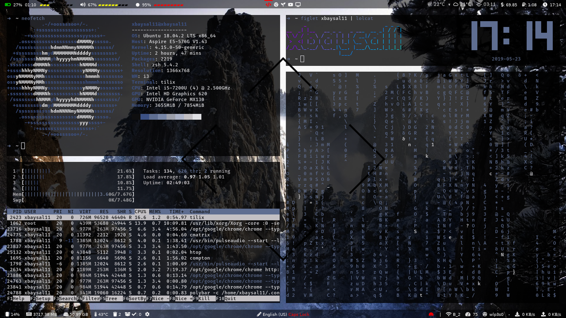Select the tilix process row in htop

coord(144,217)
